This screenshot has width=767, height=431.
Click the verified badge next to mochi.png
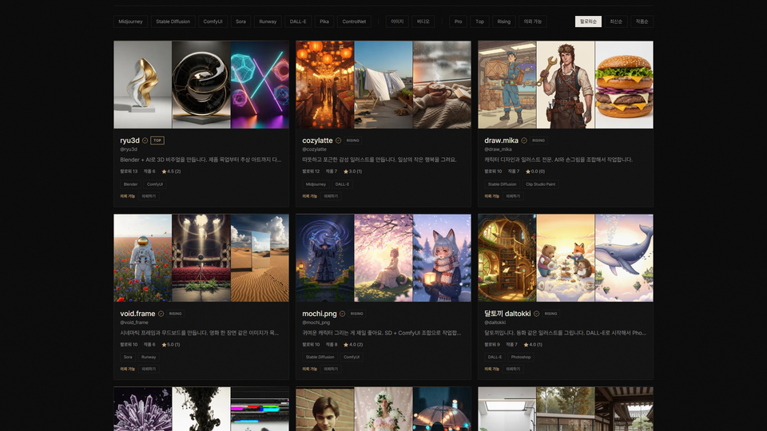(x=343, y=314)
